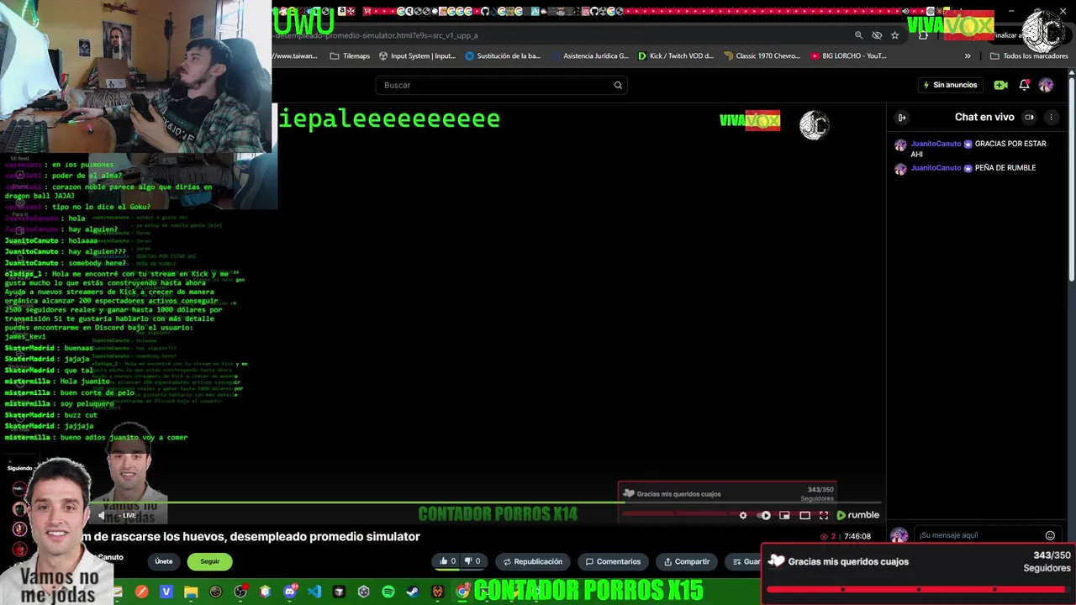
Task: Open the 'Input System | Input...' bookmark
Action: point(417,56)
